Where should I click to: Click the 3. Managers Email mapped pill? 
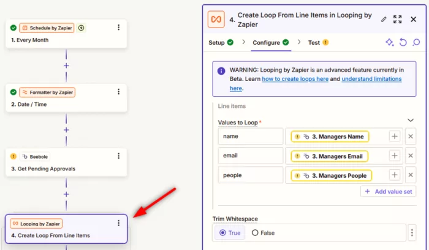tap(330, 156)
